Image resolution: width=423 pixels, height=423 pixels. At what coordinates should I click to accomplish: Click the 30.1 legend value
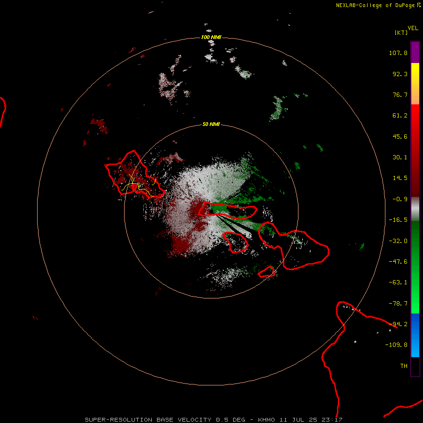click(400, 157)
